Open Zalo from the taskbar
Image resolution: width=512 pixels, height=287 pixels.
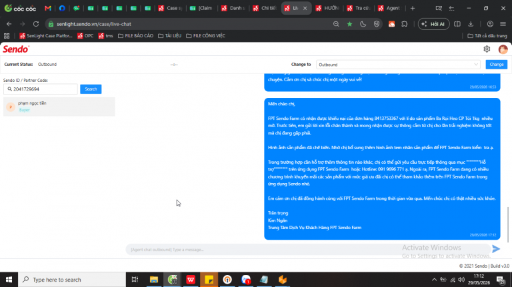coord(246,280)
